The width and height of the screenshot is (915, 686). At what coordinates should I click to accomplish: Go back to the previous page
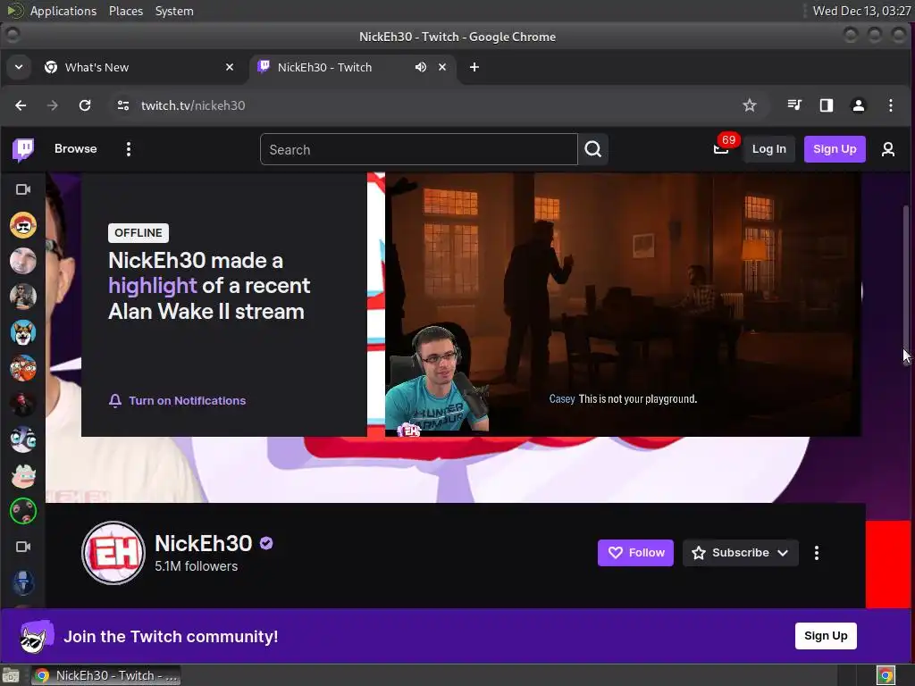click(x=21, y=105)
